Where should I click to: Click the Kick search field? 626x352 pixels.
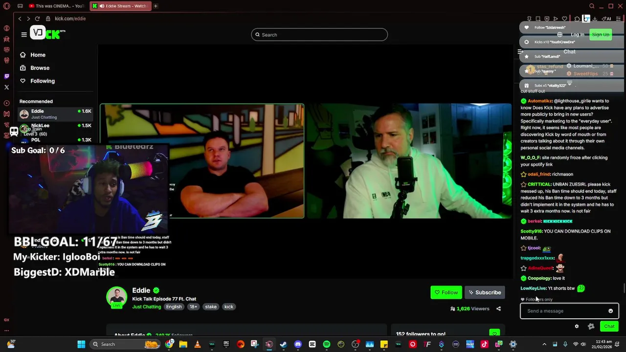(319, 35)
